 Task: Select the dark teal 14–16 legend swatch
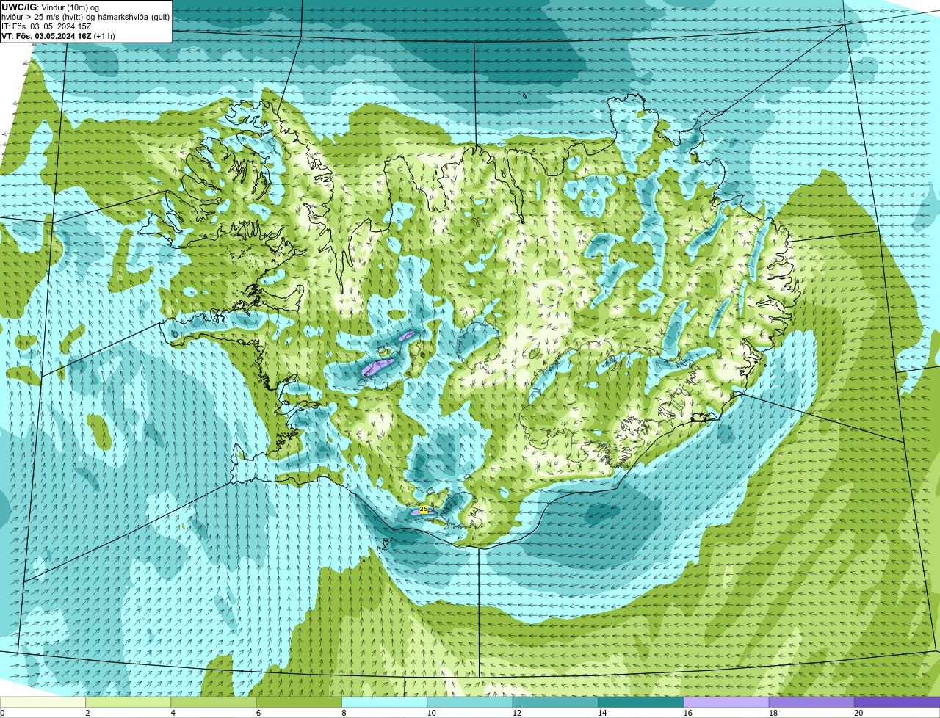pos(641,702)
